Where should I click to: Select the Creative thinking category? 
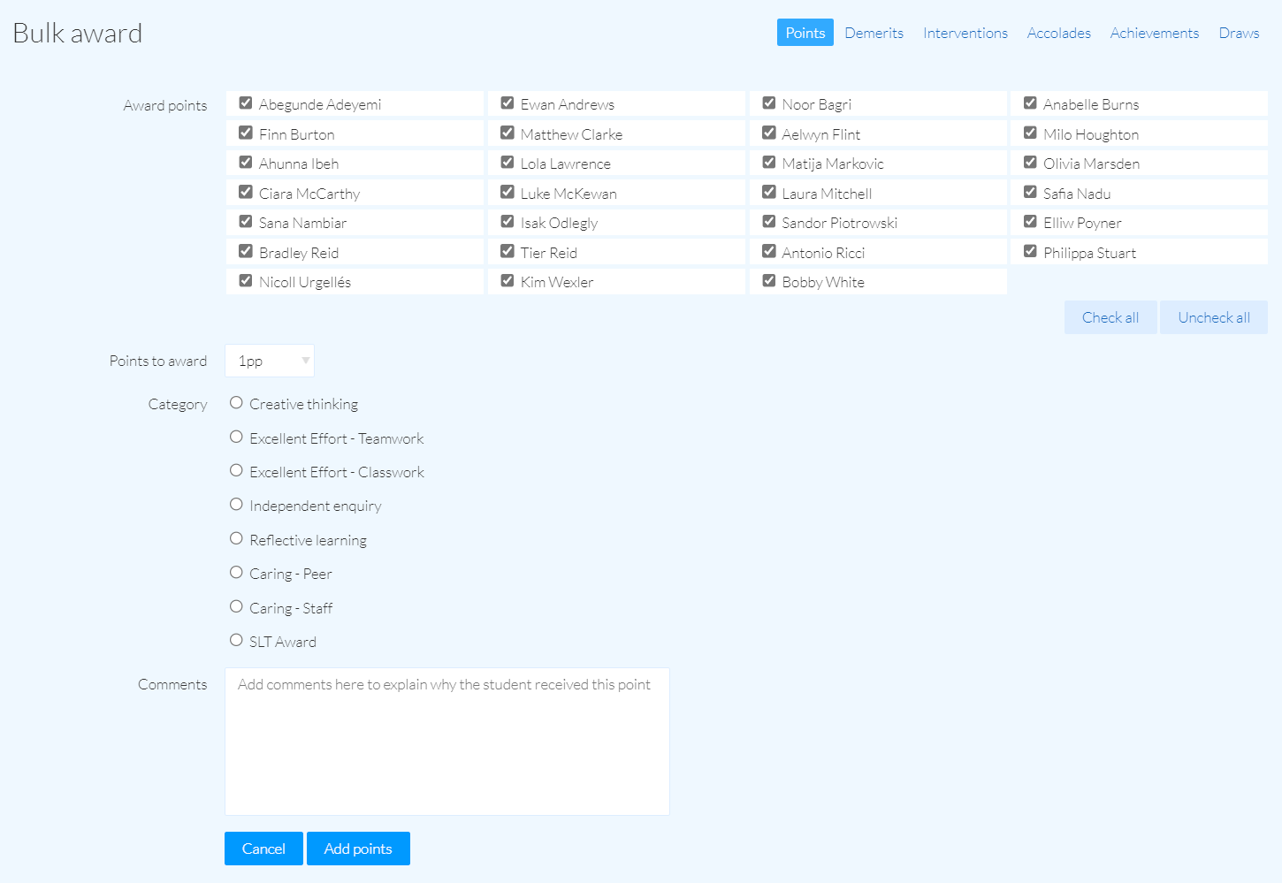coord(236,403)
